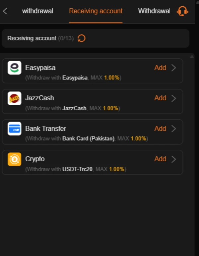The height and width of the screenshot is (256, 199).
Task: Click the back arrow icon
Action: (x=5, y=11)
